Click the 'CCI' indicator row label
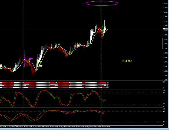 click(107, 84)
